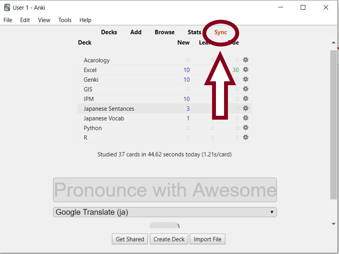
Task: Click the GIS deck gear icon
Action: point(245,89)
